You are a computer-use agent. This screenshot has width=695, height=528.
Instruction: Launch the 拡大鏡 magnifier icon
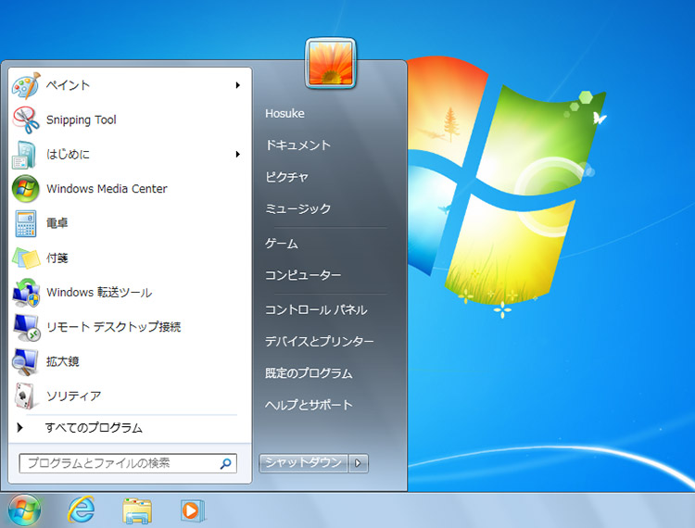[25, 361]
